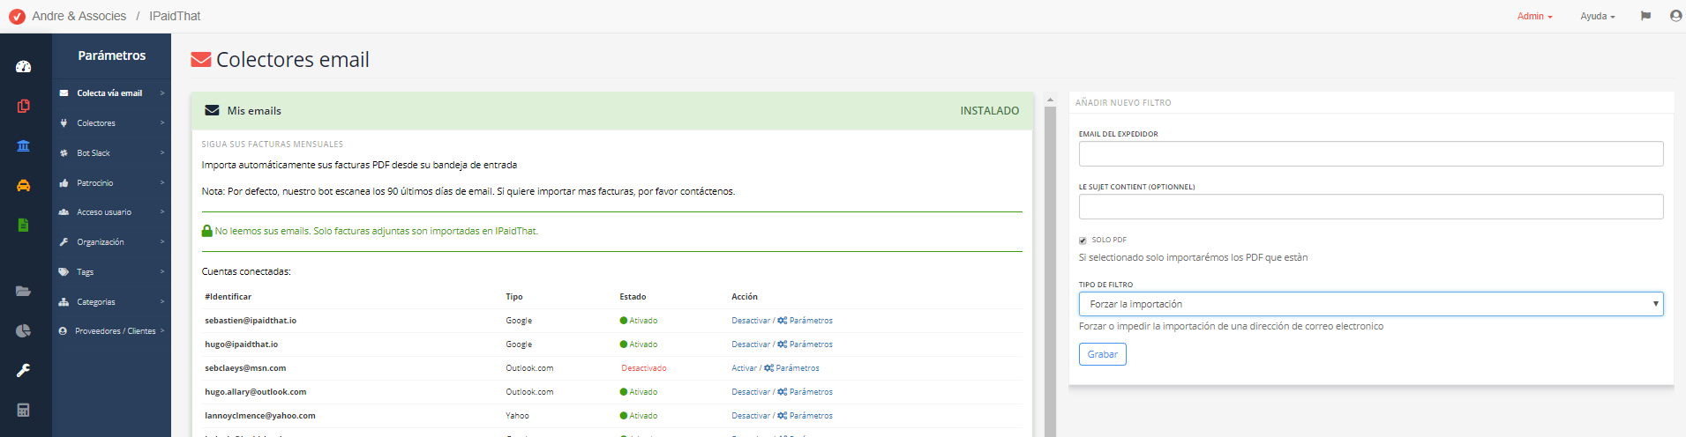This screenshot has height=437, width=1686.
Task: Click Activar for sebclaeys@msn.com
Action: (744, 368)
